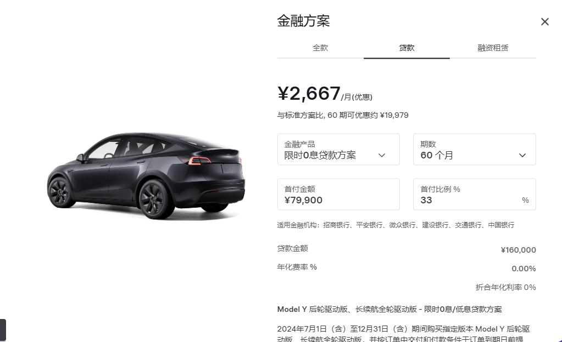Click the 限时0息贷款方案 selection text
This screenshot has width=562, height=342.
[x=320, y=155]
